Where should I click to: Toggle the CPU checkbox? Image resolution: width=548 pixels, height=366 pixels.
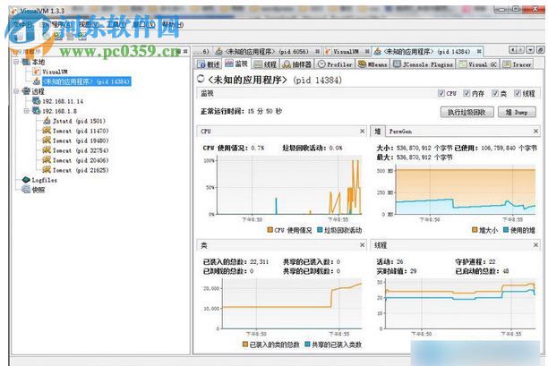[x=441, y=93]
